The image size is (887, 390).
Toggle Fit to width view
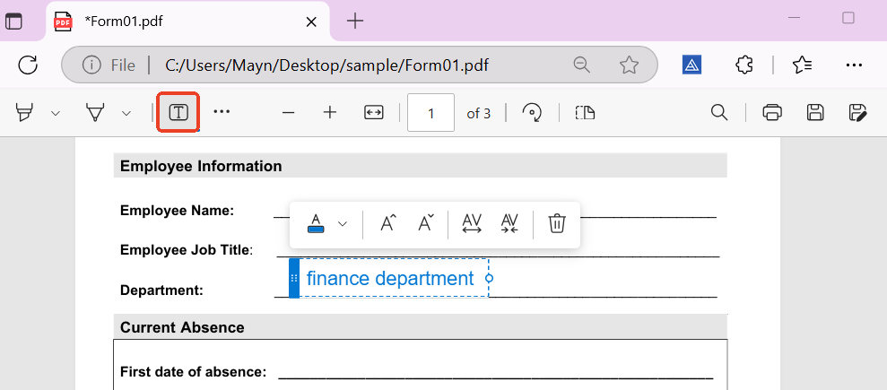pyautogui.click(x=374, y=112)
